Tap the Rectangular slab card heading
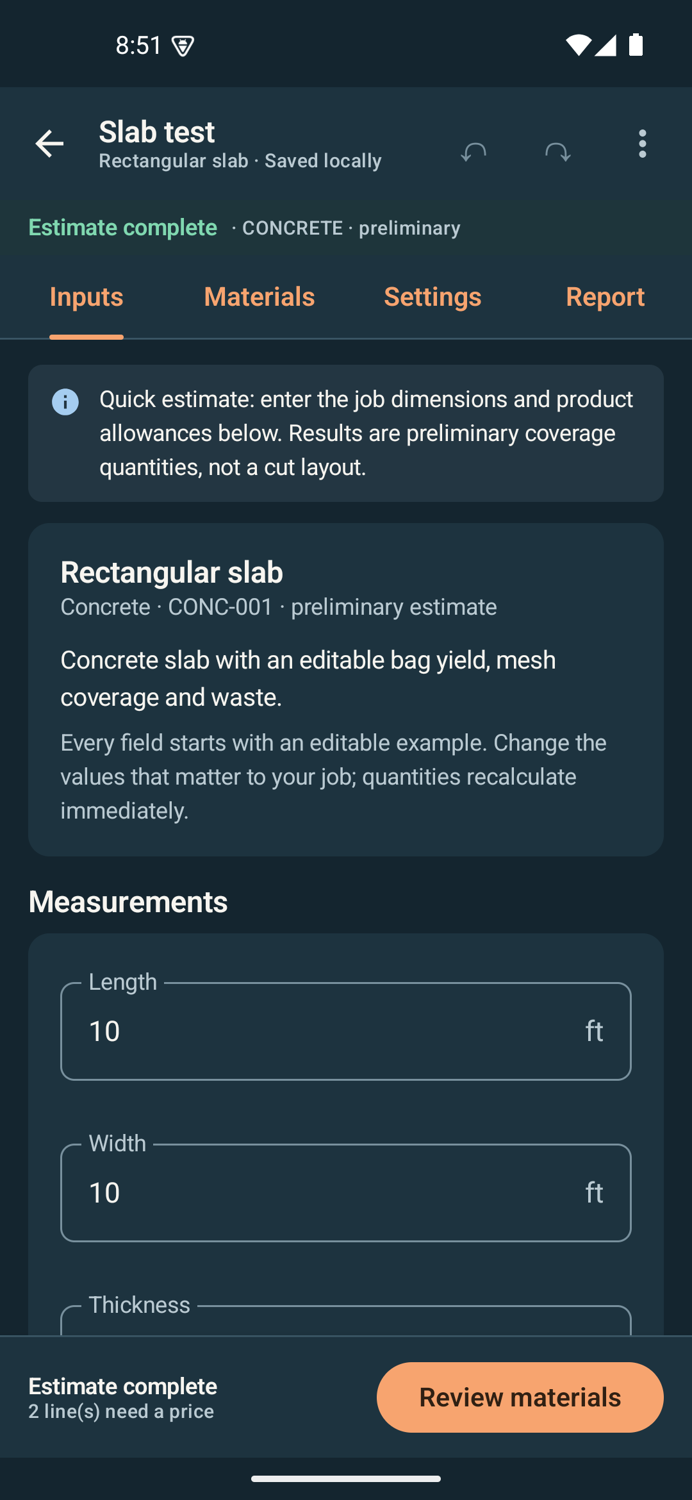This screenshot has height=1500, width=692. pos(172,572)
